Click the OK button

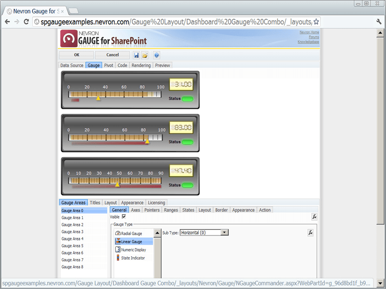point(77,55)
